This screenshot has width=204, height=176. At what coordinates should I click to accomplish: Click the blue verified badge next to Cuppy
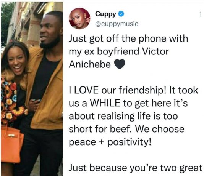pyautogui.click(x=121, y=14)
